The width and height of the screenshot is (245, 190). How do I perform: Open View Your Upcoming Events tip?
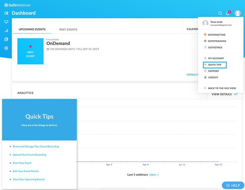coord(29,179)
